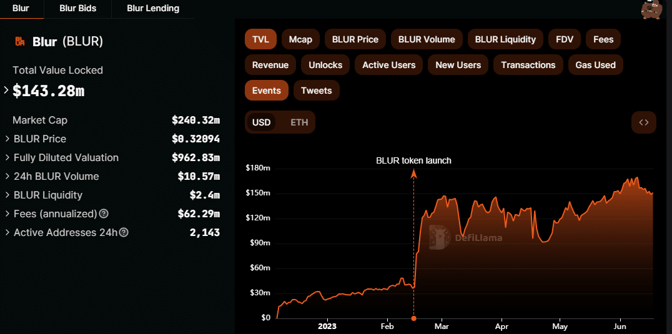
Task: Toggle the Fees chart series
Action: pos(603,39)
